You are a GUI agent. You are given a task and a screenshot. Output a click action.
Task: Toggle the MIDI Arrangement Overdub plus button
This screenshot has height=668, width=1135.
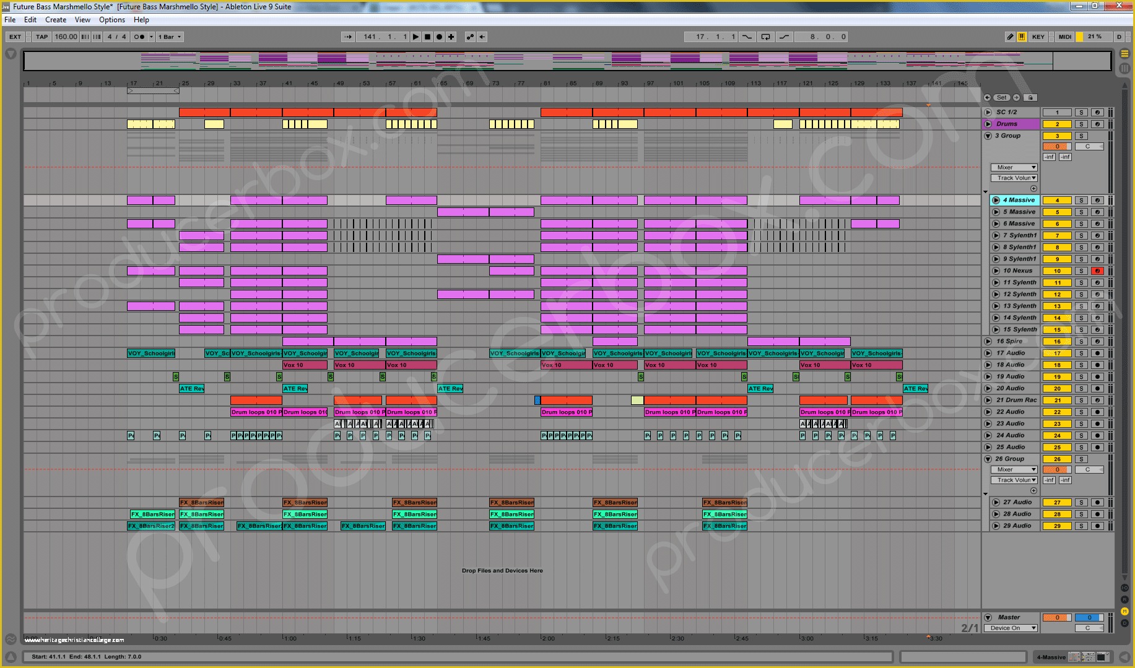pyautogui.click(x=451, y=37)
